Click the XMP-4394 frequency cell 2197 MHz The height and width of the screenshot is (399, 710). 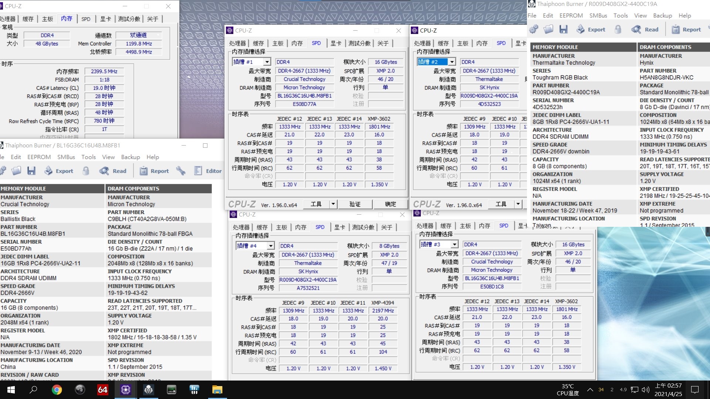coord(383,311)
